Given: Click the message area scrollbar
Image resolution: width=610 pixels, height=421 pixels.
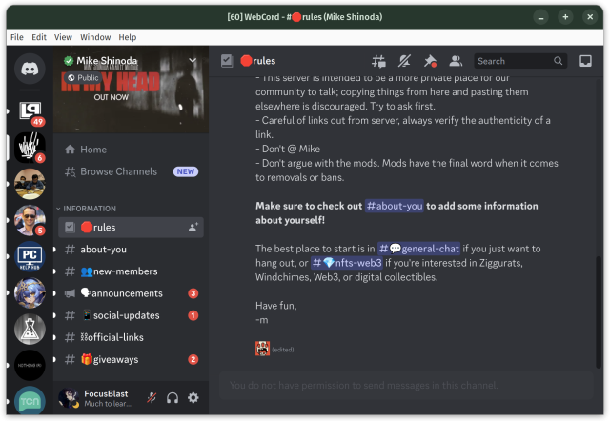Looking at the screenshot, I should tap(599, 311).
